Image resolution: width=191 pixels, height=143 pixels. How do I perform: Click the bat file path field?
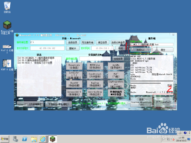point(152,45)
